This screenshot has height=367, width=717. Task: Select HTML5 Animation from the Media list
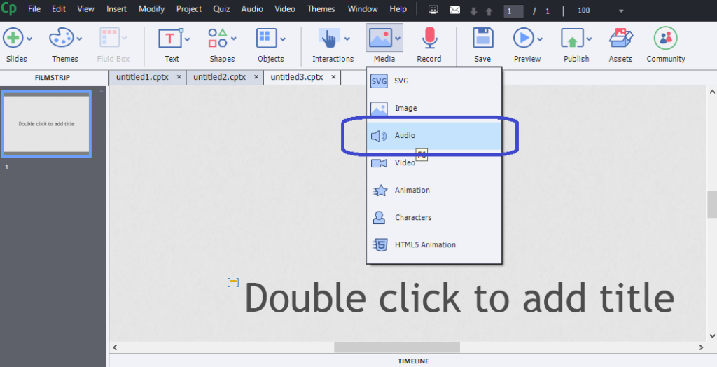[434, 244]
